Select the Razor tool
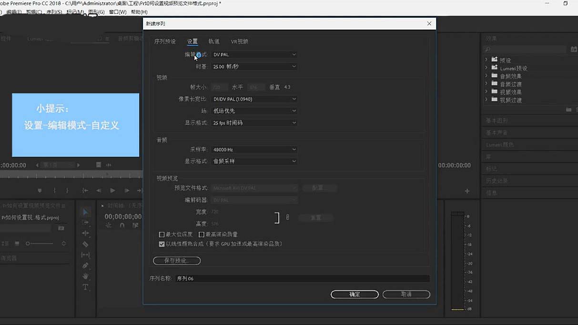578x325 pixels. 86,244
